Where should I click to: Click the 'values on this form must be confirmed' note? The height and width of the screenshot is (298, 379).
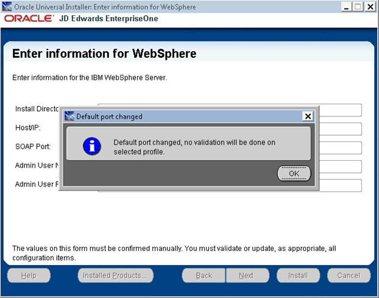[174, 253]
